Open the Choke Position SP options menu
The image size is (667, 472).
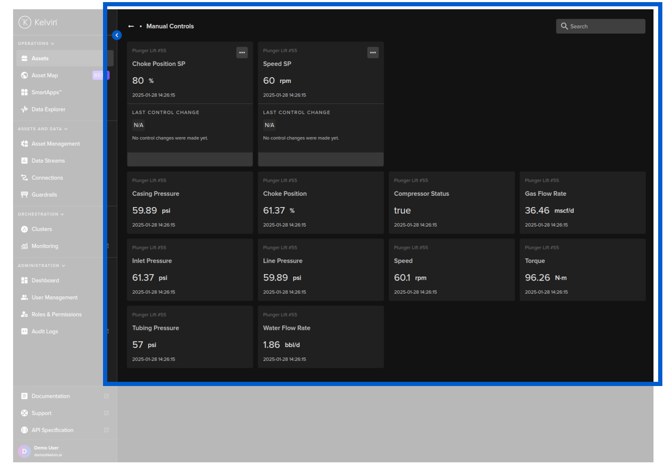pos(242,53)
